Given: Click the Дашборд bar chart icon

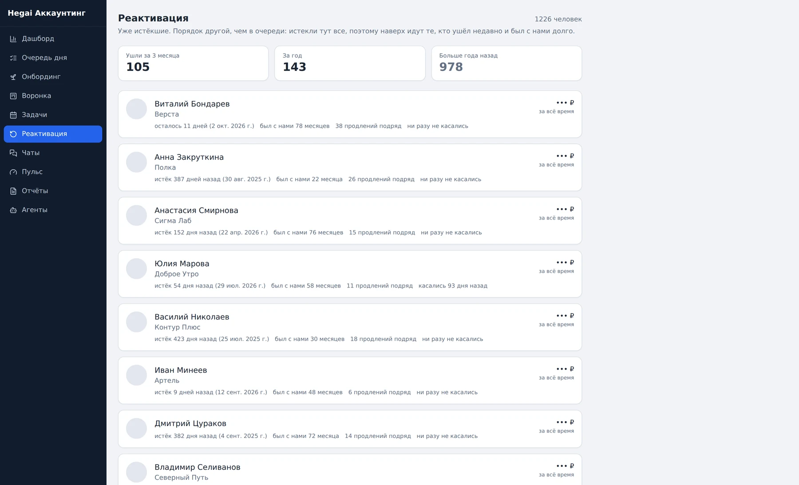Looking at the screenshot, I should (13, 39).
